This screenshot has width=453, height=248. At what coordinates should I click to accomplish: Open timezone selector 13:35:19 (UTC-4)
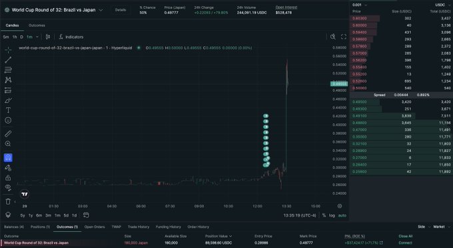[x=300, y=215]
